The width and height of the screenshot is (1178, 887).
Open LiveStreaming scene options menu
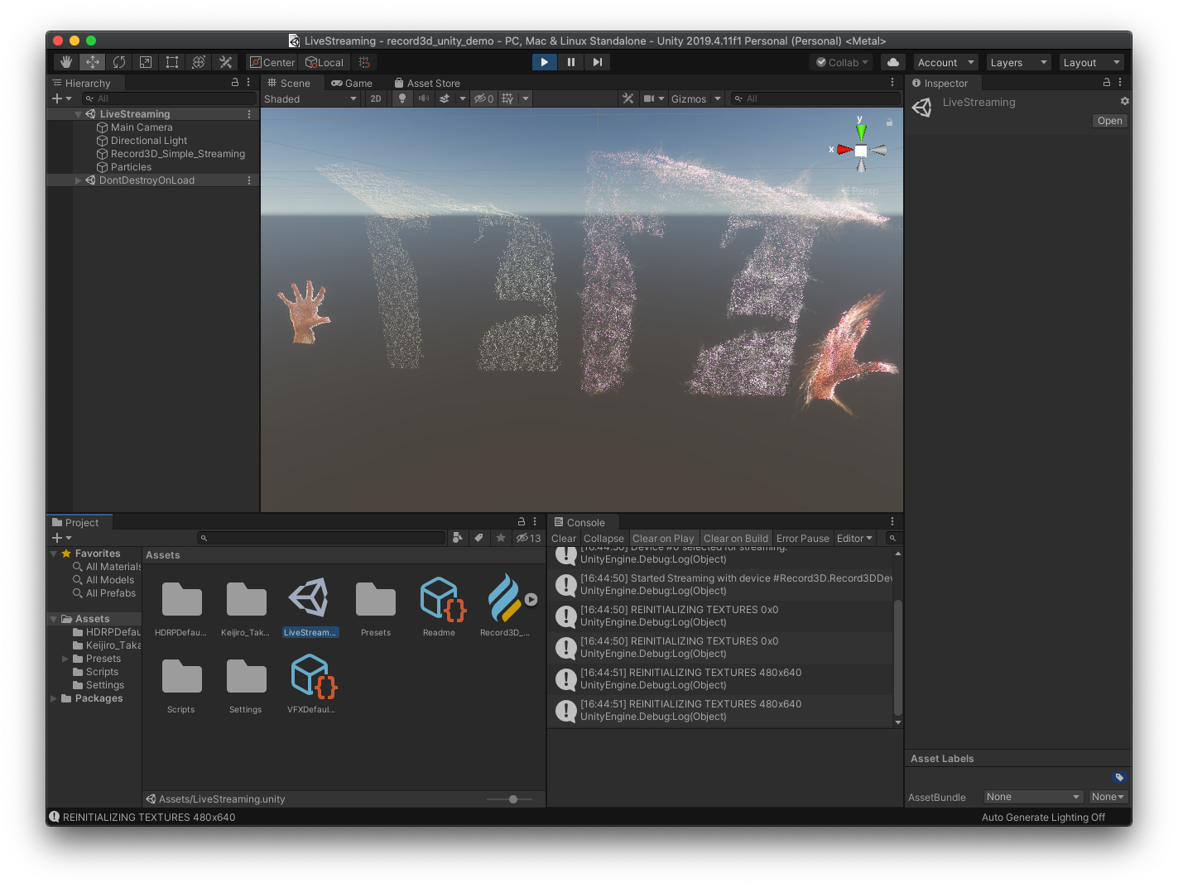coord(249,114)
